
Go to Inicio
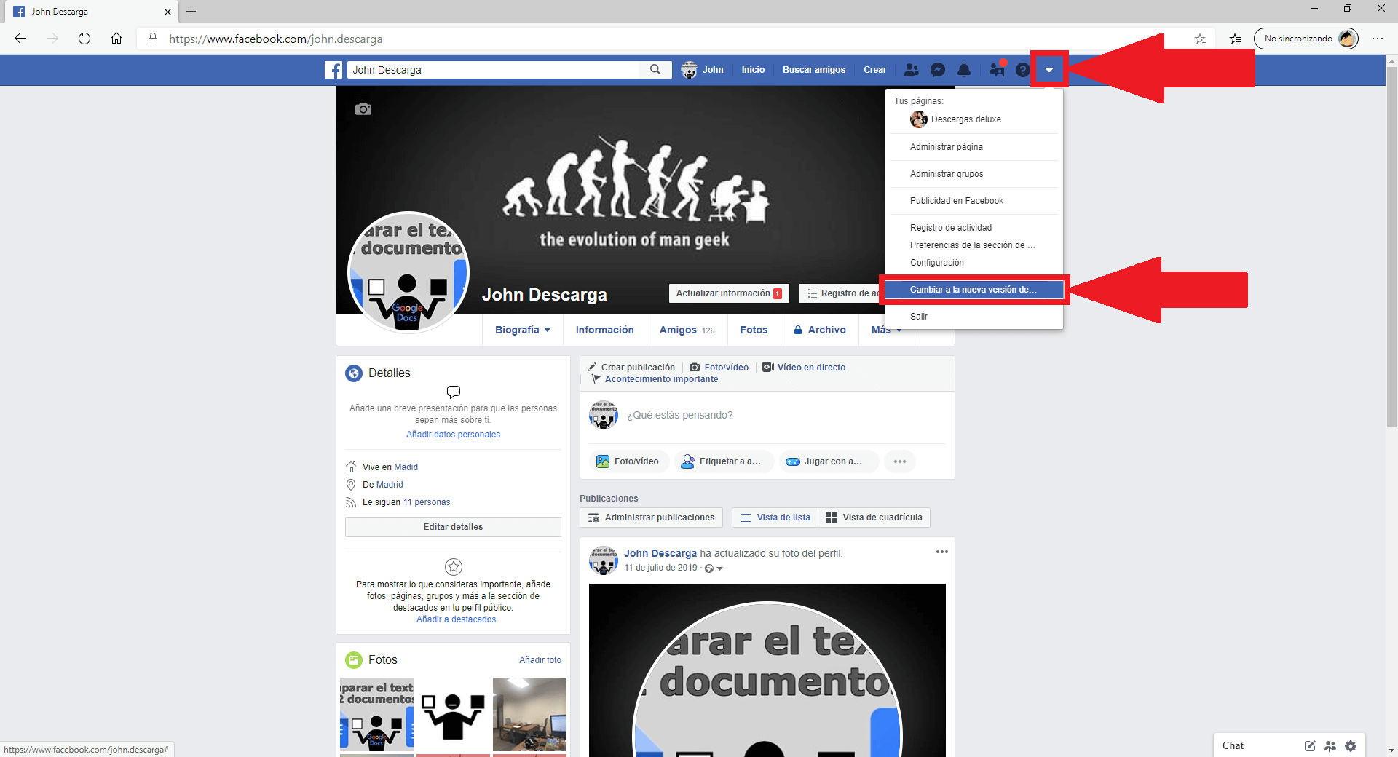pos(753,70)
